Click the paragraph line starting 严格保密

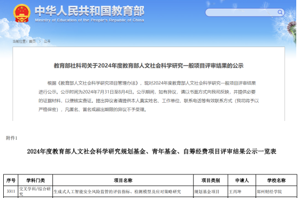(x=93, y=110)
